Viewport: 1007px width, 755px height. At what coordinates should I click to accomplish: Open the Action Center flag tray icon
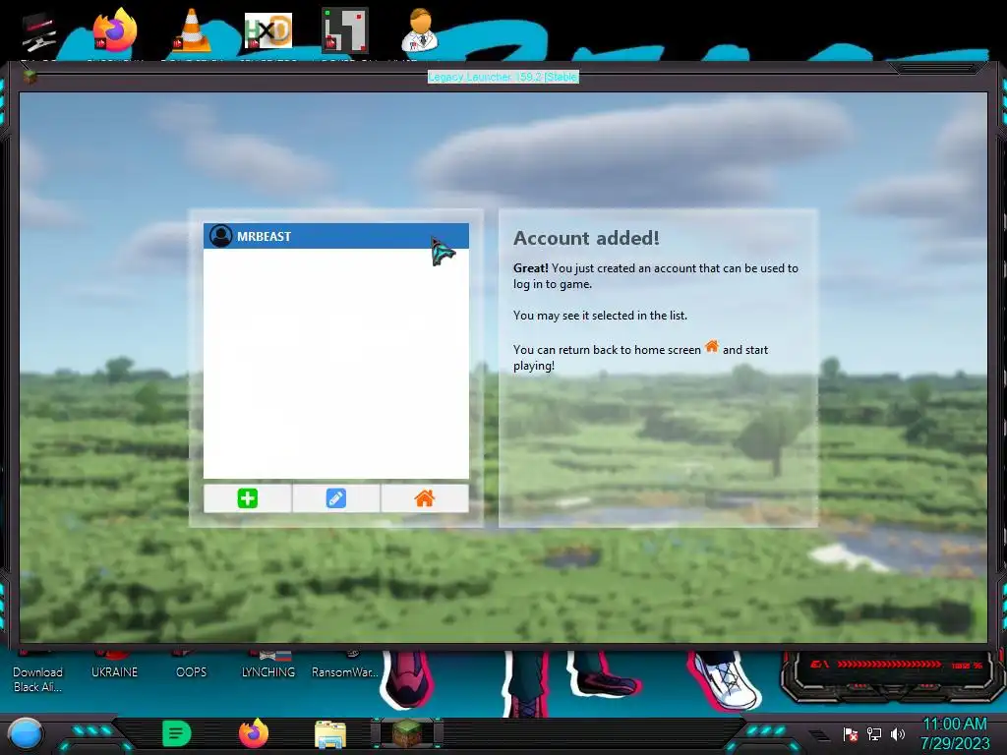[x=851, y=734]
